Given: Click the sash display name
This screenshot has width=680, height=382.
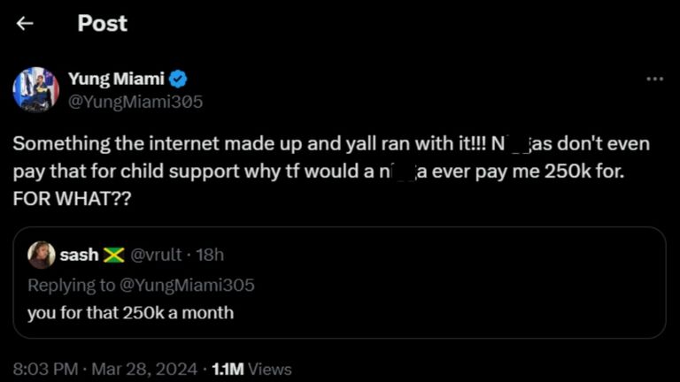Looking at the screenshot, I should pos(79,256).
